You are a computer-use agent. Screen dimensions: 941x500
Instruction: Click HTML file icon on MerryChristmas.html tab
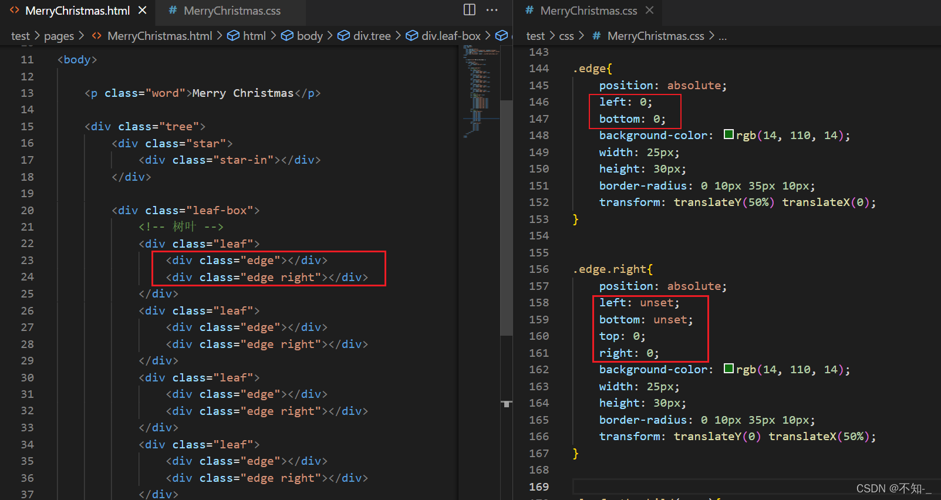point(14,11)
